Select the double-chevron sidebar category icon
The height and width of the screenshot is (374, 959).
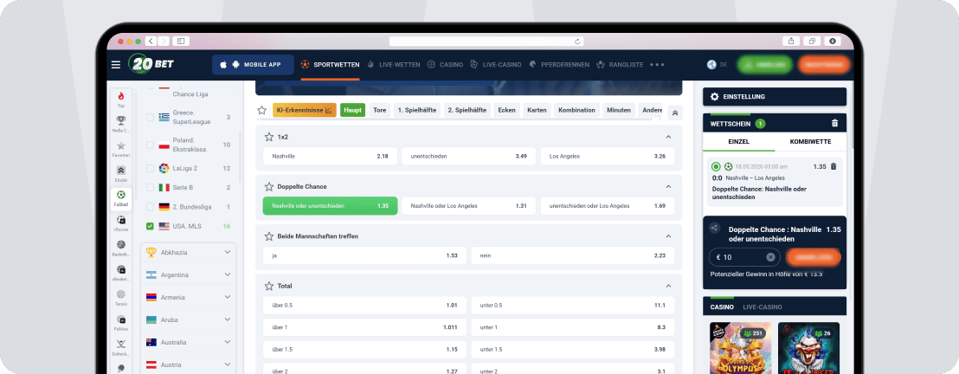coord(121,171)
